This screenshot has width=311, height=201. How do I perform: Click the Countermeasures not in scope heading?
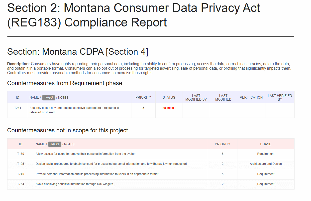tap(68, 130)
